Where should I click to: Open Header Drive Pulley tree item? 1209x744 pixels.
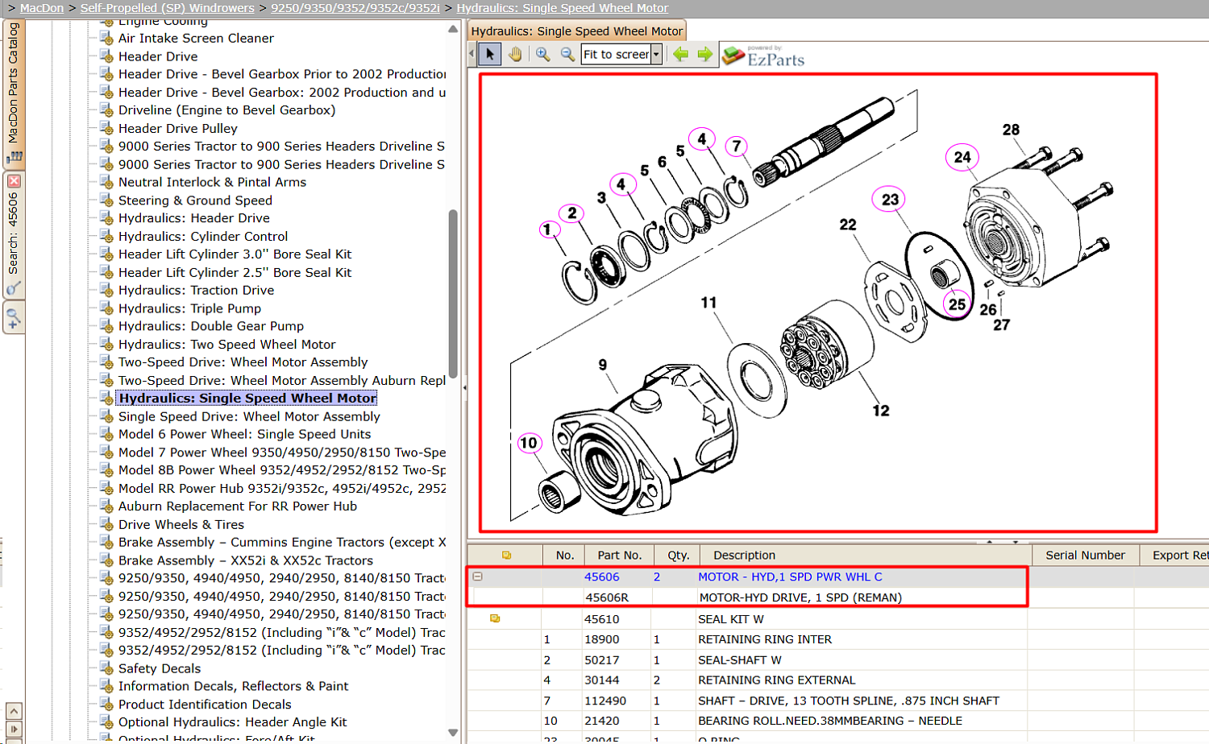(x=178, y=128)
